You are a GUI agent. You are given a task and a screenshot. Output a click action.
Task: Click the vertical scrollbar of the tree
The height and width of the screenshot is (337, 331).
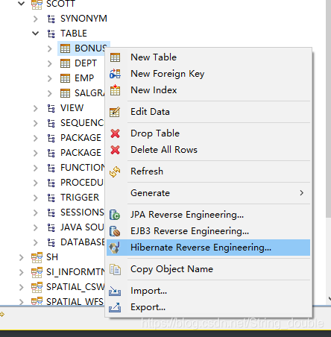point(328,110)
